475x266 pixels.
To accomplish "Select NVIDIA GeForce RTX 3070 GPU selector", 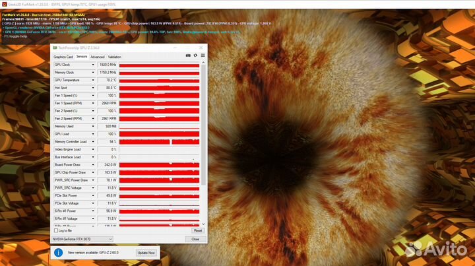I will [82, 239].
